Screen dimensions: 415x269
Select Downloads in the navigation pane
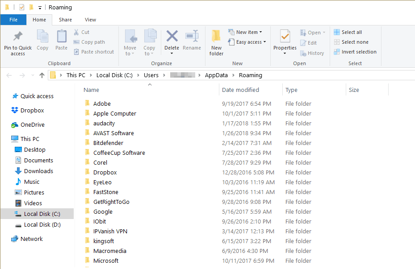[x=38, y=171]
